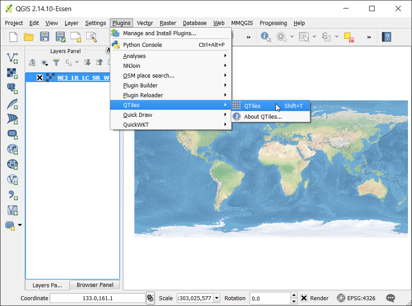412x306 pixels.
Task: Switch to the Browser Panel tab
Action: pos(95,285)
